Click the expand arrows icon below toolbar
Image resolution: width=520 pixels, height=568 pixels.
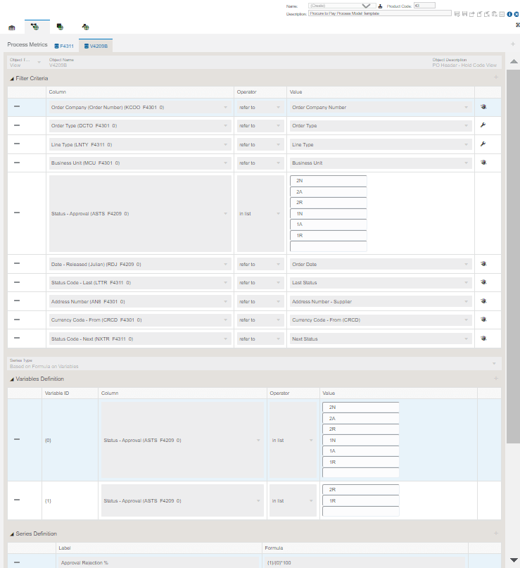point(517,25)
